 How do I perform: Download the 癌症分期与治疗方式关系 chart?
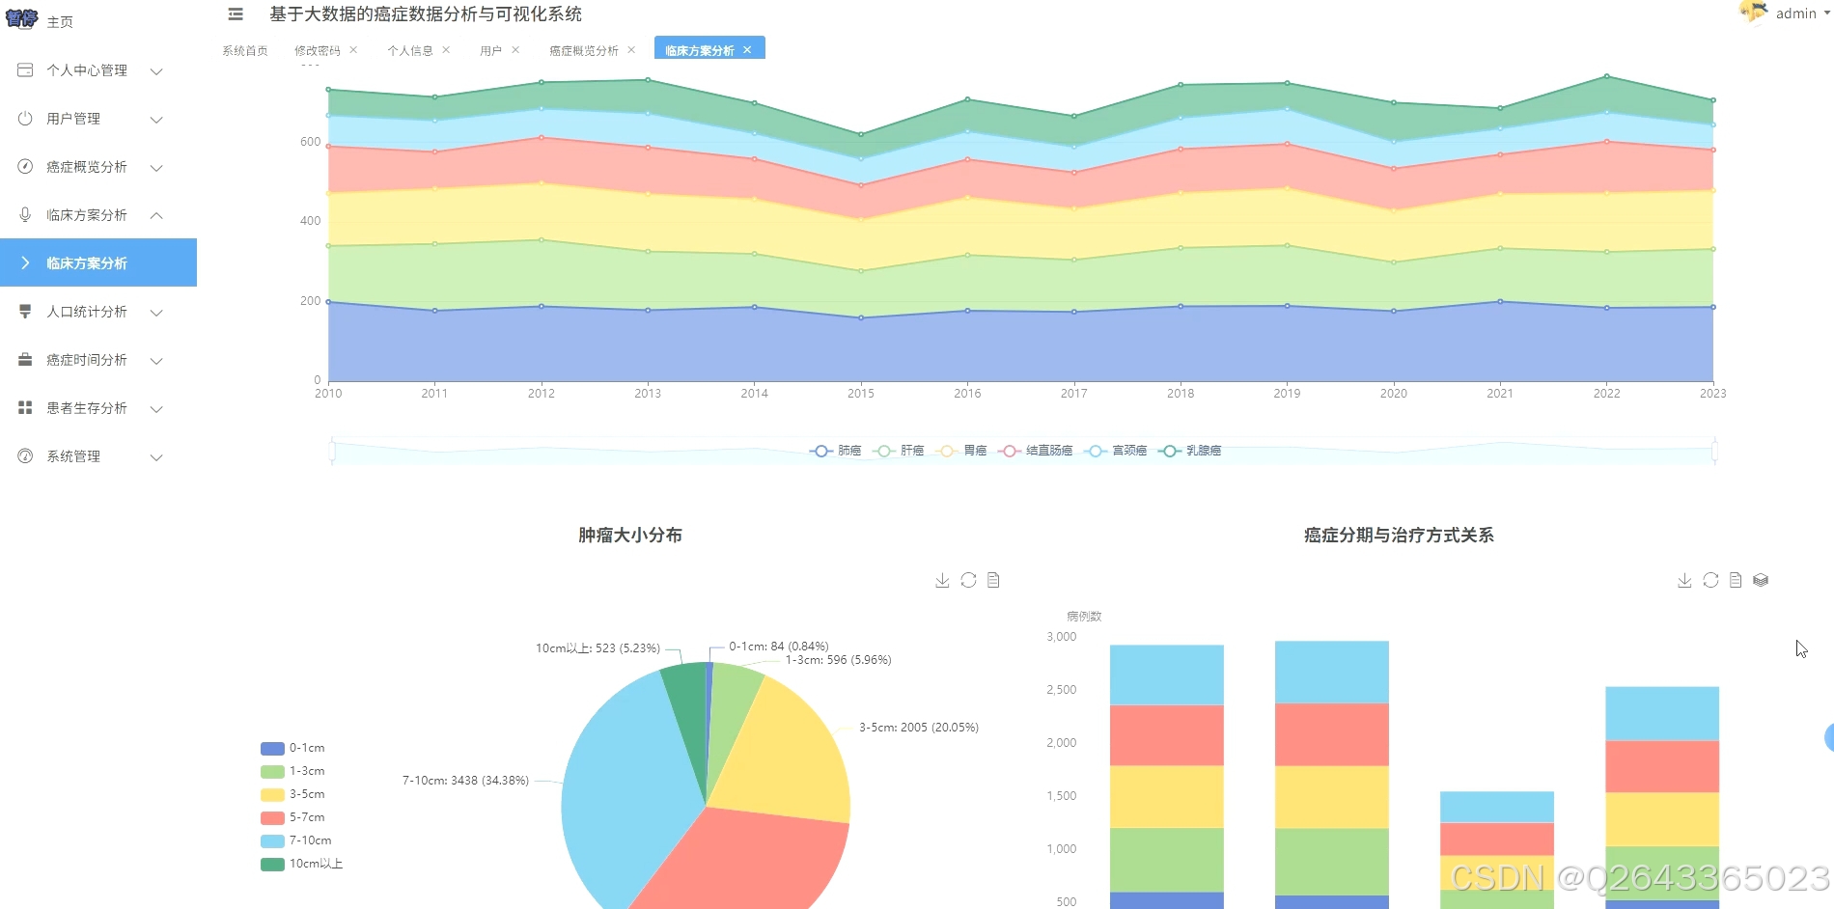tap(1684, 580)
